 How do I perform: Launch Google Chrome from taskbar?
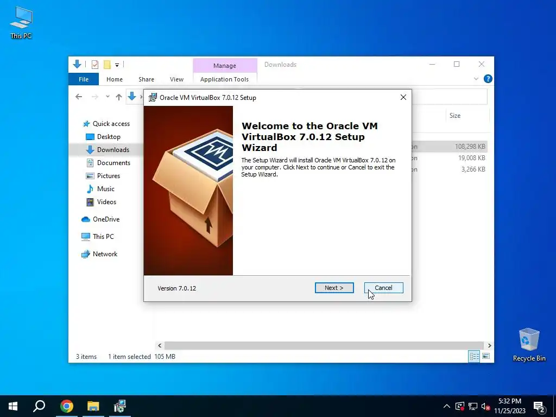pos(66,406)
